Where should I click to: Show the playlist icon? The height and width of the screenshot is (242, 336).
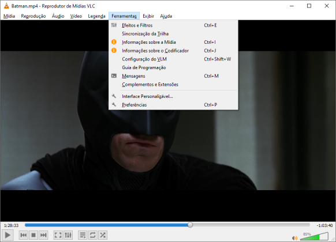[83, 235]
